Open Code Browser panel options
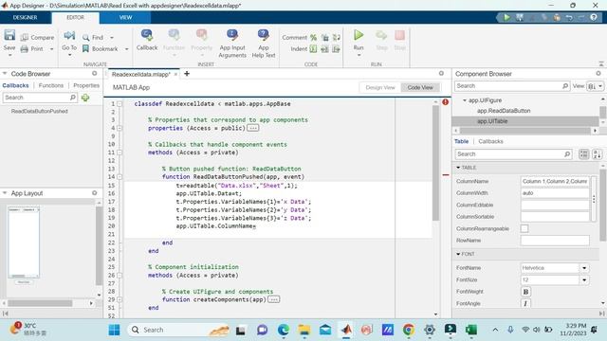Screen dimensions: 607x341 click(x=95, y=74)
